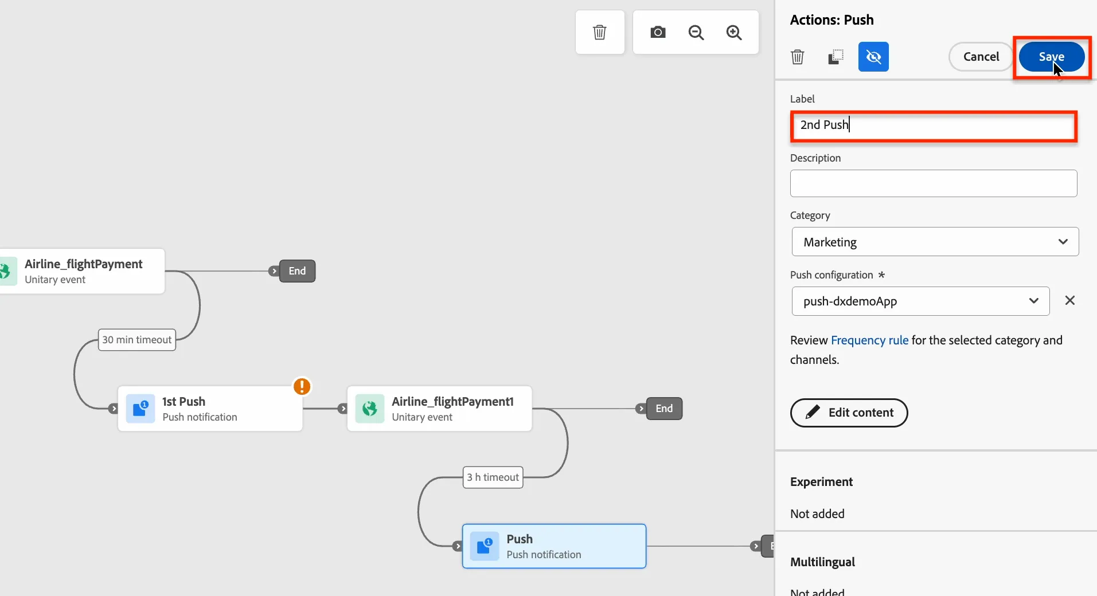Click the 1st Push node title text
This screenshot has width=1097, height=596.
click(x=184, y=402)
